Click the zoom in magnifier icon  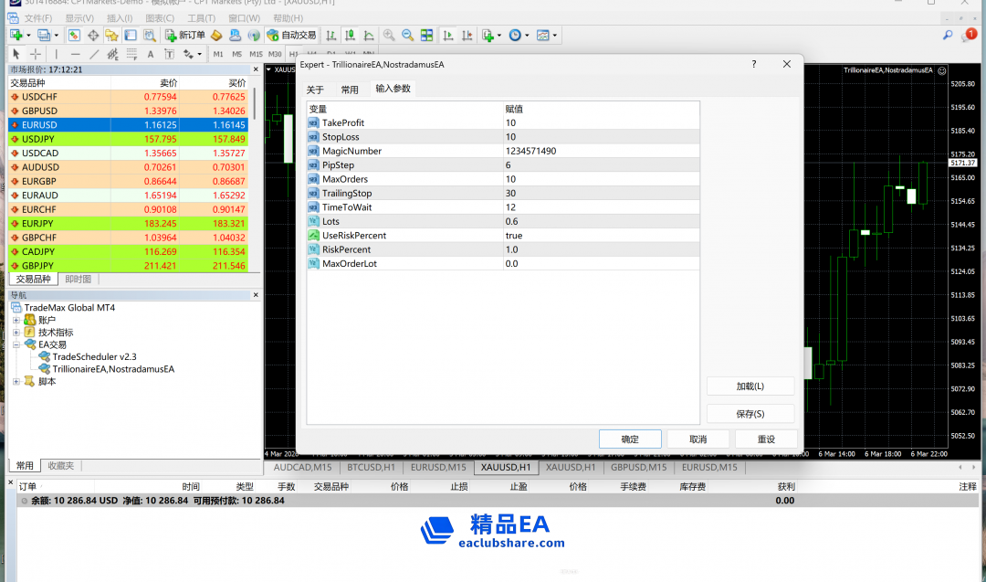tap(389, 36)
